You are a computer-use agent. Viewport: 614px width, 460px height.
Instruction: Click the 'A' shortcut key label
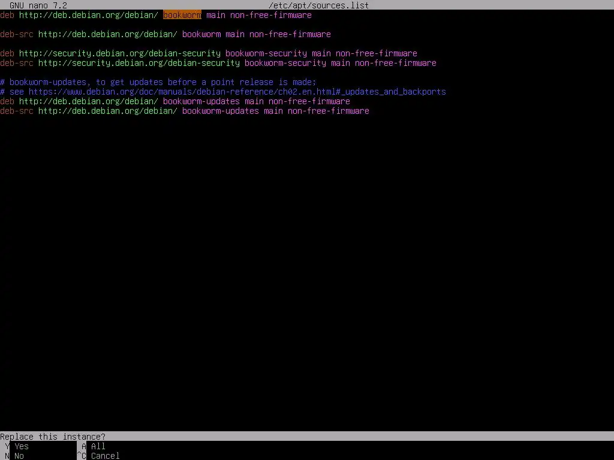[84, 446]
